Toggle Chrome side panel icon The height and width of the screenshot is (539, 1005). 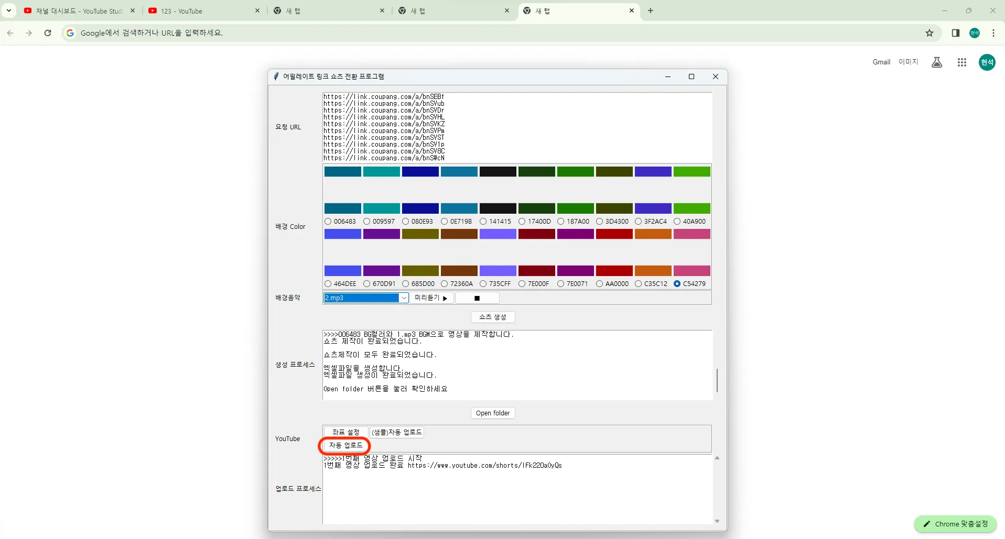pyautogui.click(x=955, y=33)
